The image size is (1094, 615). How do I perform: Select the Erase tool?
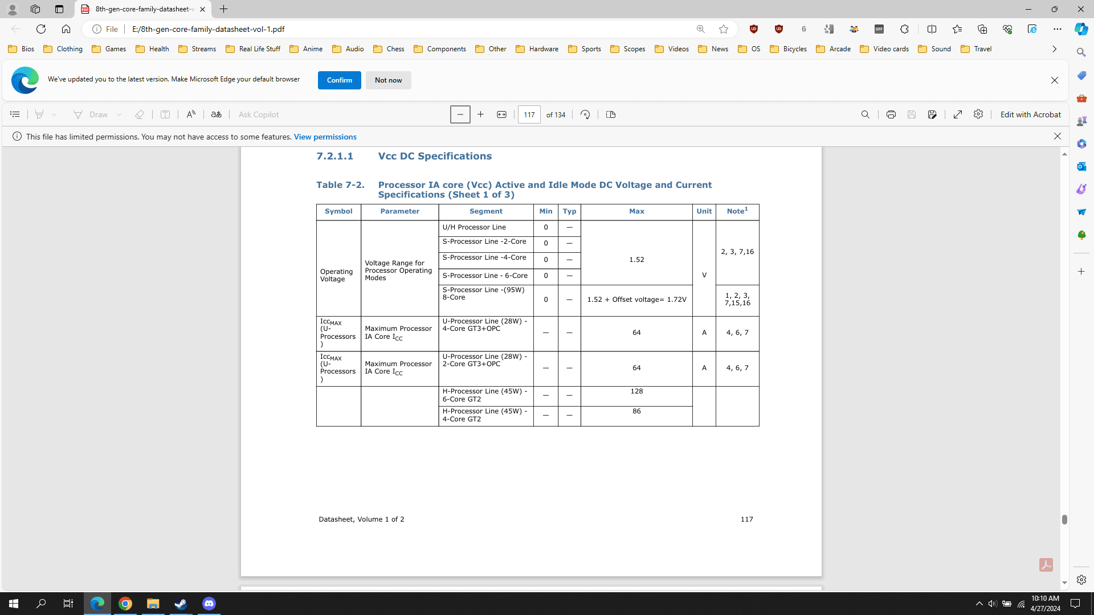tap(140, 114)
